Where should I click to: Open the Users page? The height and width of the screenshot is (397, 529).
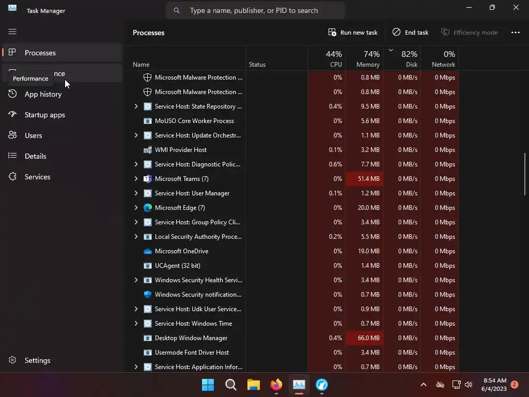[x=62, y=135]
